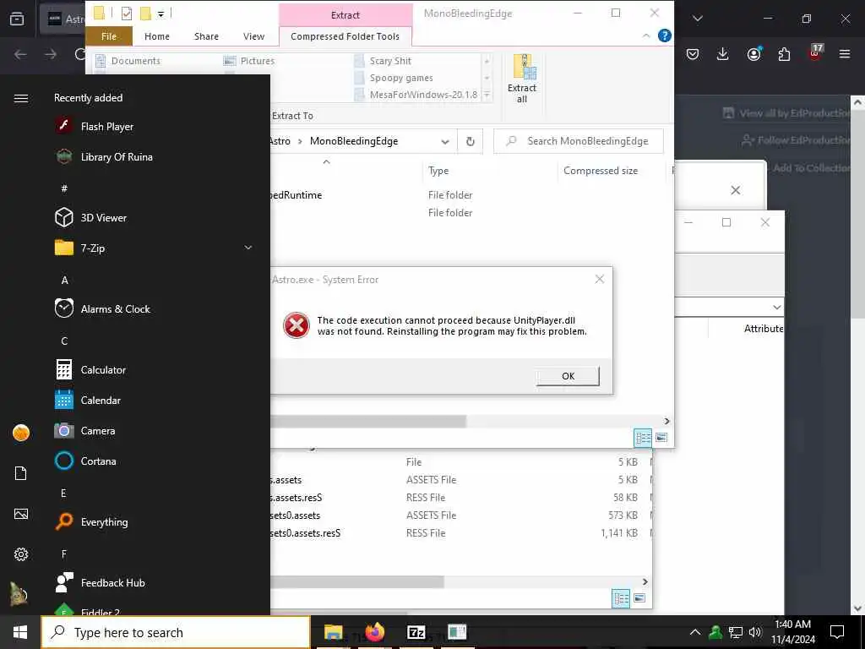
Task: Switch to details view in MonoBleedingEdge window
Action: (x=643, y=439)
